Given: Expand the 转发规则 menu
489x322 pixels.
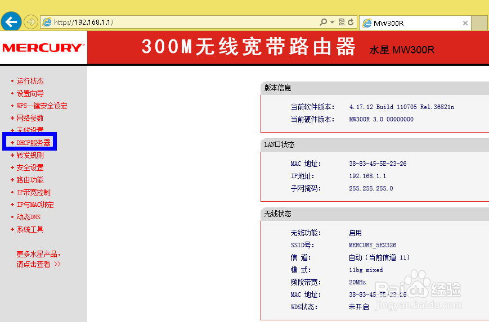Looking at the screenshot, I should (30, 155).
